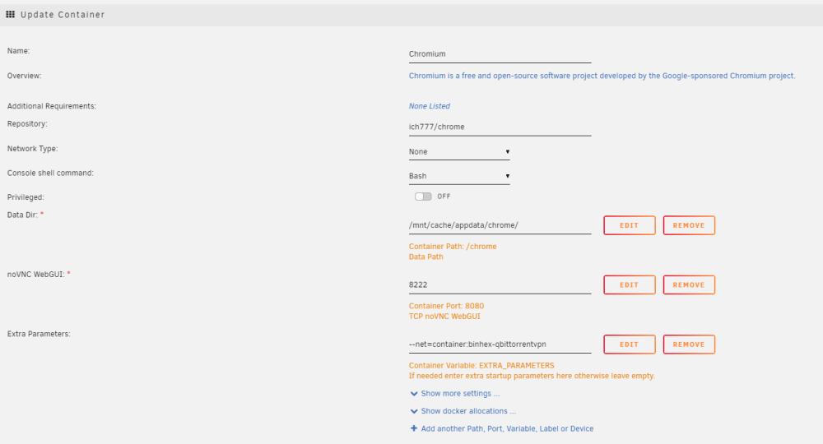Image resolution: width=823 pixels, height=444 pixels.
Task: Click the Container Port: 8080 text
Action: 446,306
